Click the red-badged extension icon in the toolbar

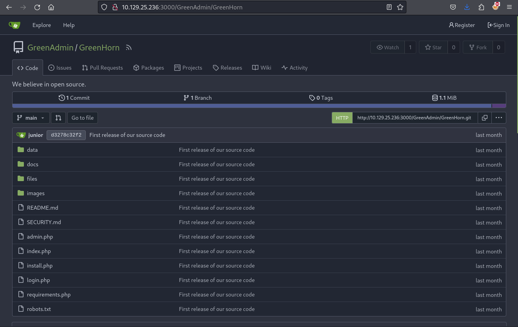tap(495, 6)
